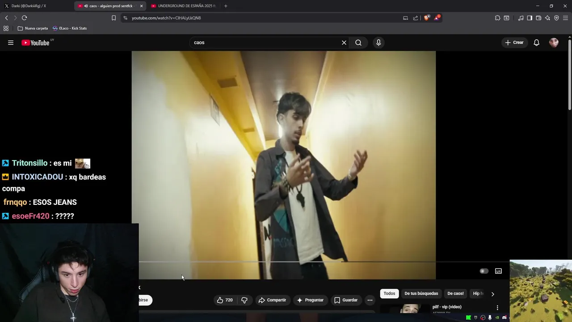Go back in browser history
This screenshot has height=322, width=572.
pyautogui.click(x=6, y=18)
